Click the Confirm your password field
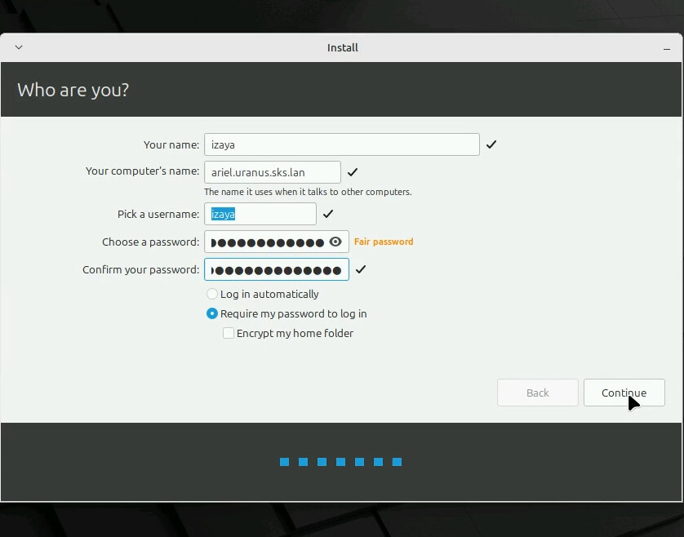Viewport: 684px width, 537px height. click(276, 269)
